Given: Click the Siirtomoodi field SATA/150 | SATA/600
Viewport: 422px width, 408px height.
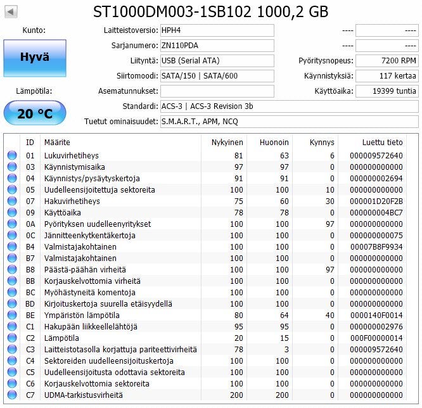Looking at the screenshot, I should [x=217, y=76].
